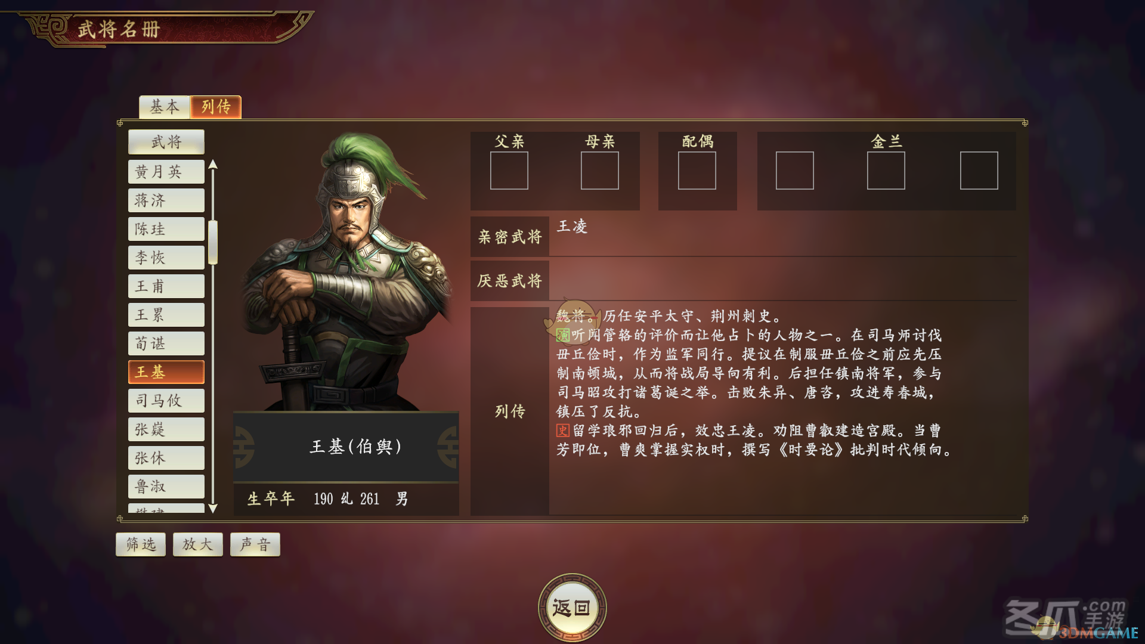Viewport: 1145px width, 644px height.
Task: Click the middle 金兰 portrait slot
Action: [886, 171]
